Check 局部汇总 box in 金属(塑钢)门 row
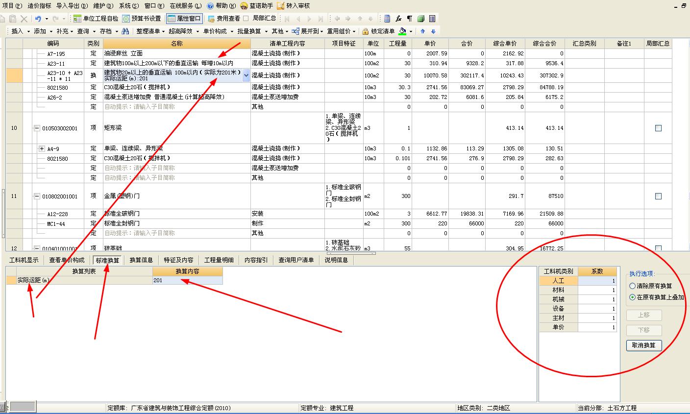Viewport: 690px width, 414px height. [x=658, y=196]
